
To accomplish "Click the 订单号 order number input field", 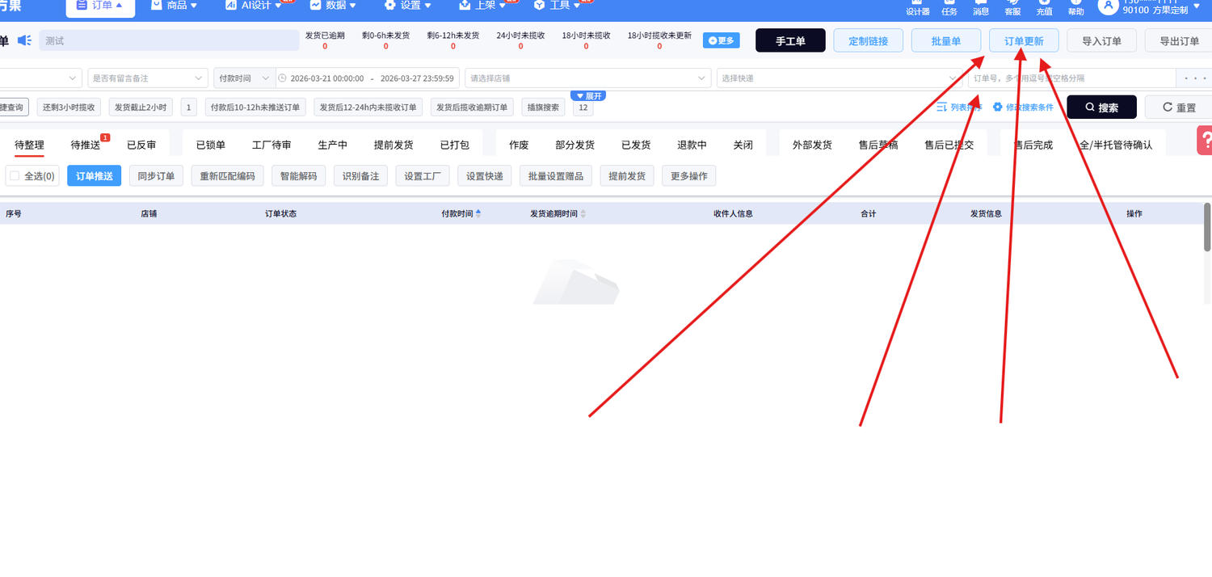I will click(x=1071, y=78).
